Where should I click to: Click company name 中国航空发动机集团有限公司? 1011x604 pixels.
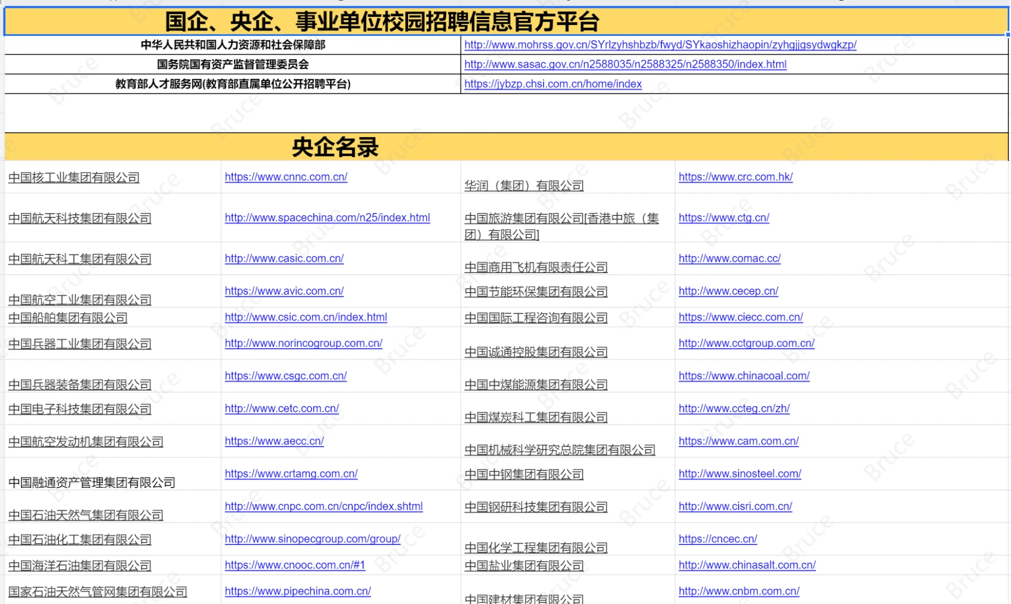click(x=86, y=442)
